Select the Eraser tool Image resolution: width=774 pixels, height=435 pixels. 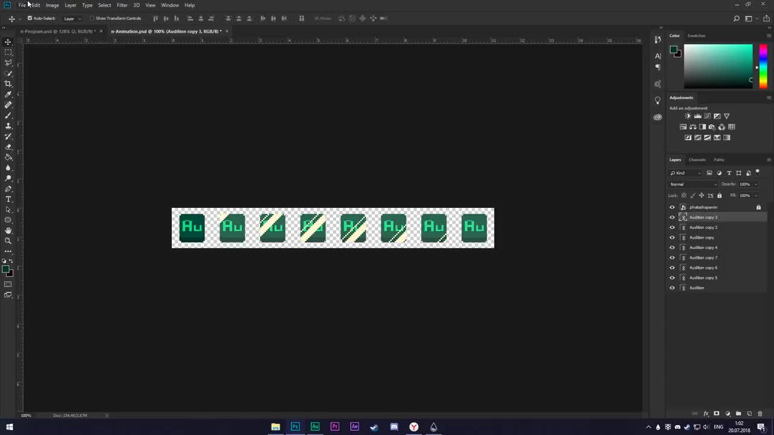(8, 147)
